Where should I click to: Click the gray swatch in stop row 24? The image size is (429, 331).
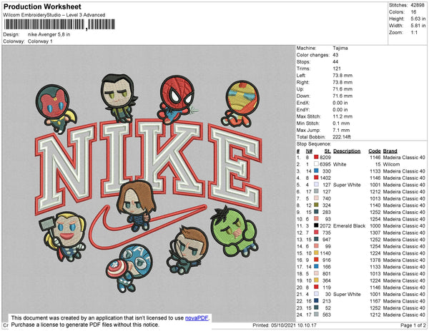316,315
